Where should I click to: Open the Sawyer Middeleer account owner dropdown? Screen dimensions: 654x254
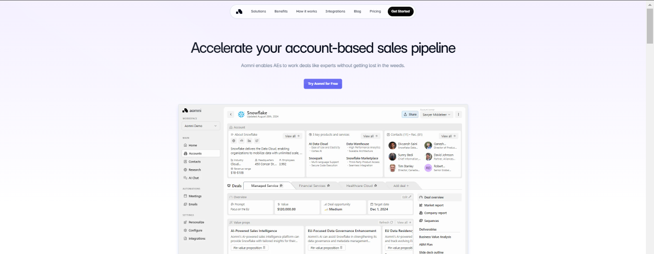click(x=438, y=115)
